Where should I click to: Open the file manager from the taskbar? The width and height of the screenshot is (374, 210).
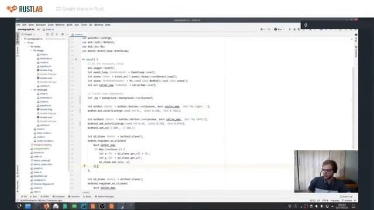click(28, 206)
